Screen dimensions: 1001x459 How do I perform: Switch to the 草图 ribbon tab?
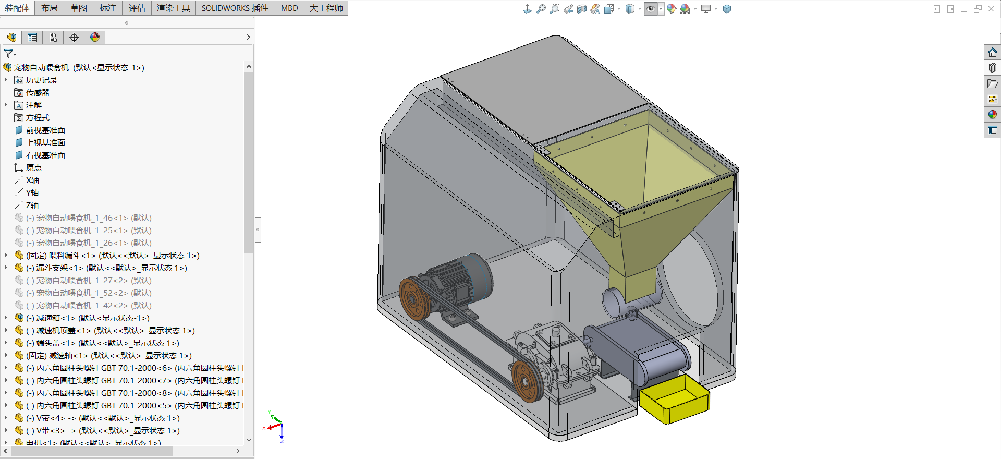tap(79, 8)
